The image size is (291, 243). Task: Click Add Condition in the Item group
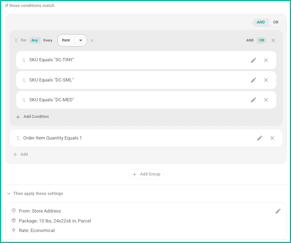click(33, 117)
